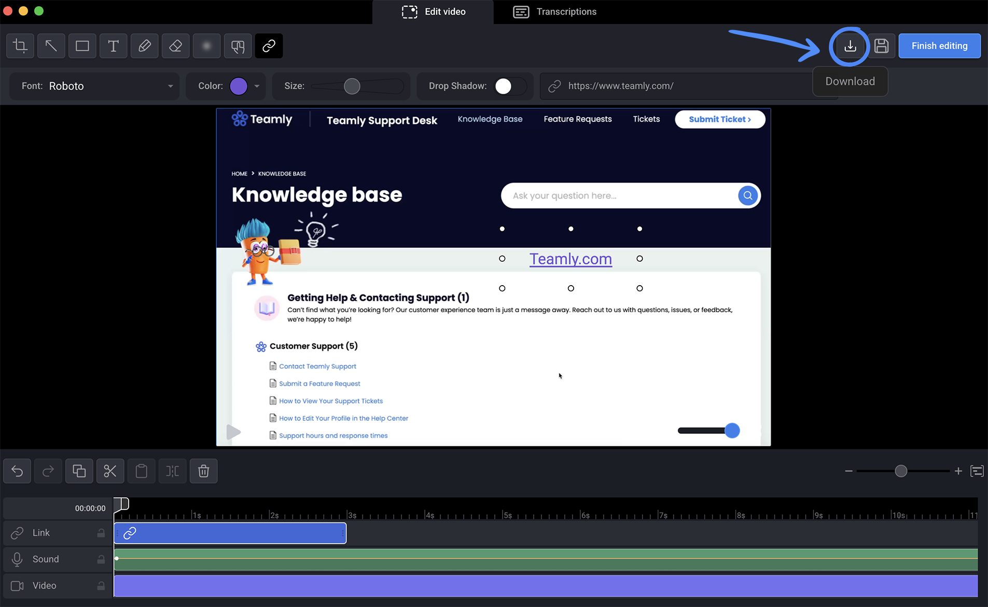988x607 pixels.
Task: Click the purple Video track clip
Action: tap(546, 586)
